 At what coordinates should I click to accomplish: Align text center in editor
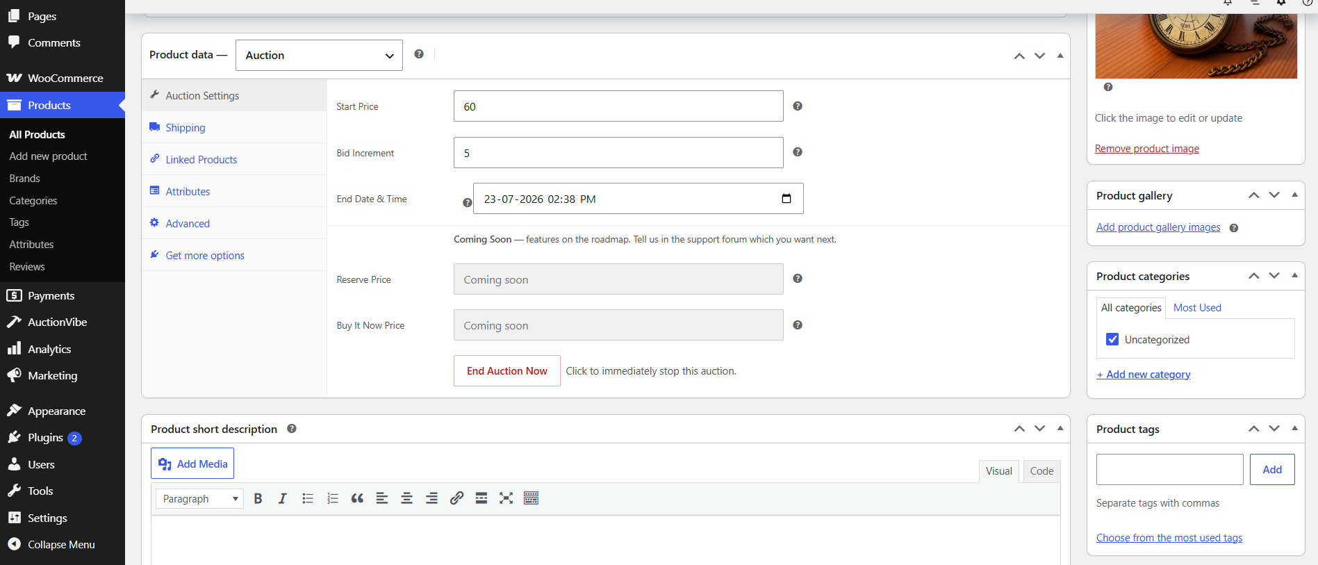(x=407, y=498)
